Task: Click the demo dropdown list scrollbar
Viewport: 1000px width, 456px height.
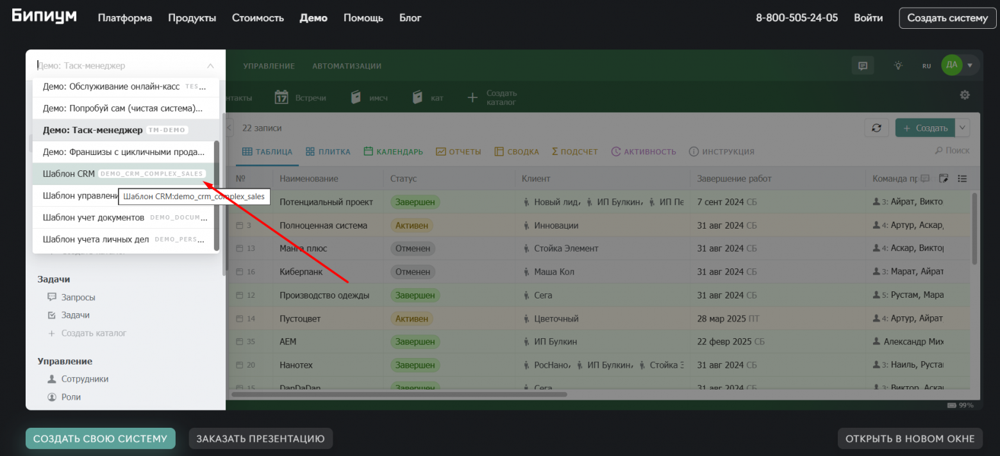Action: click(x=217, y=195)
